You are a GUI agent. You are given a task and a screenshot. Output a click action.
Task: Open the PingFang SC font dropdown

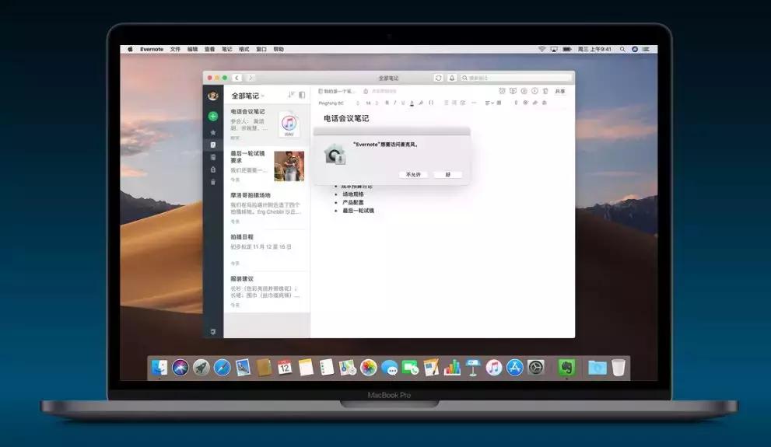pos(339,103)
